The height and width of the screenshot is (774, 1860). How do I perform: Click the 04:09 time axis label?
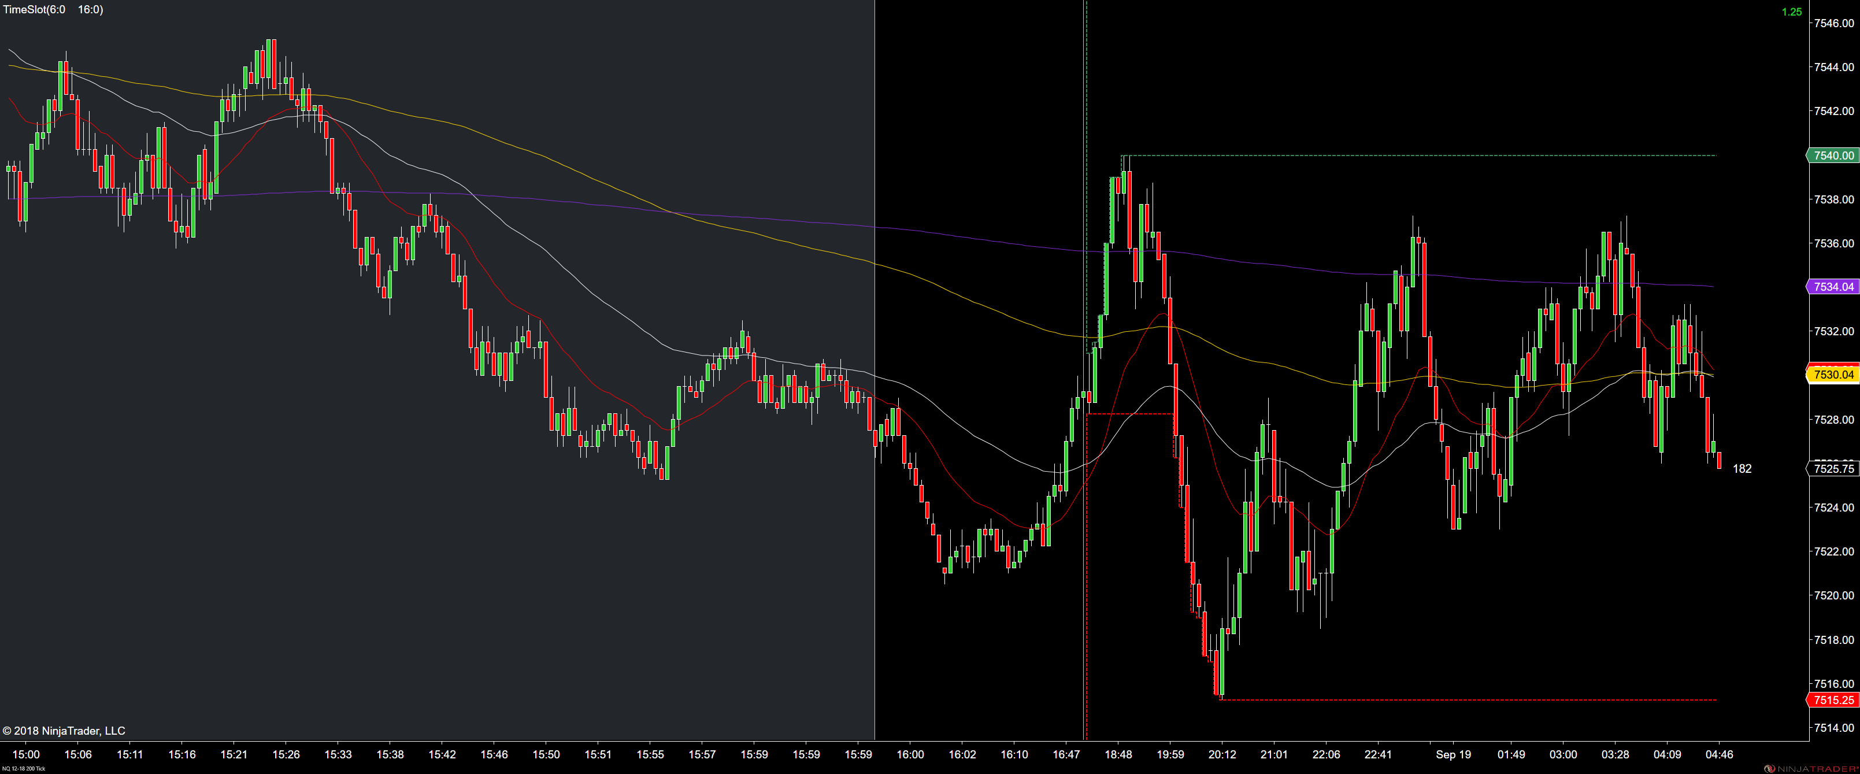[1666, 754]
